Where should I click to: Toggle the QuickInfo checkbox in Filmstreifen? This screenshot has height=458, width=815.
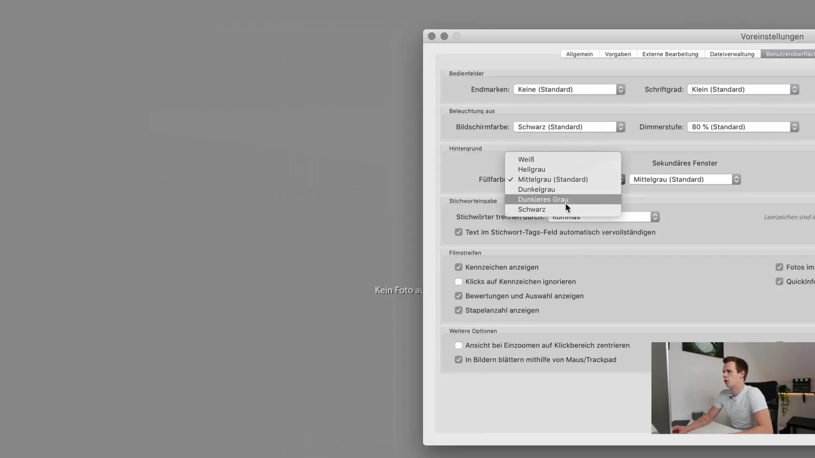click(x=779, y=282)
